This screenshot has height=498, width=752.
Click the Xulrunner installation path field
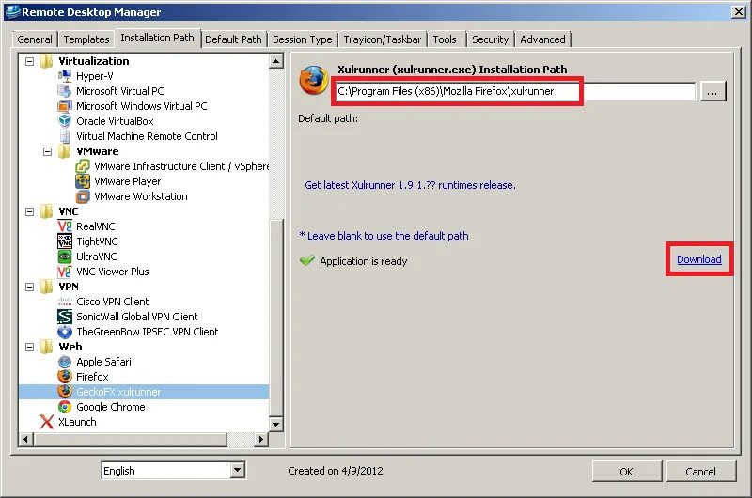(515, 91)
